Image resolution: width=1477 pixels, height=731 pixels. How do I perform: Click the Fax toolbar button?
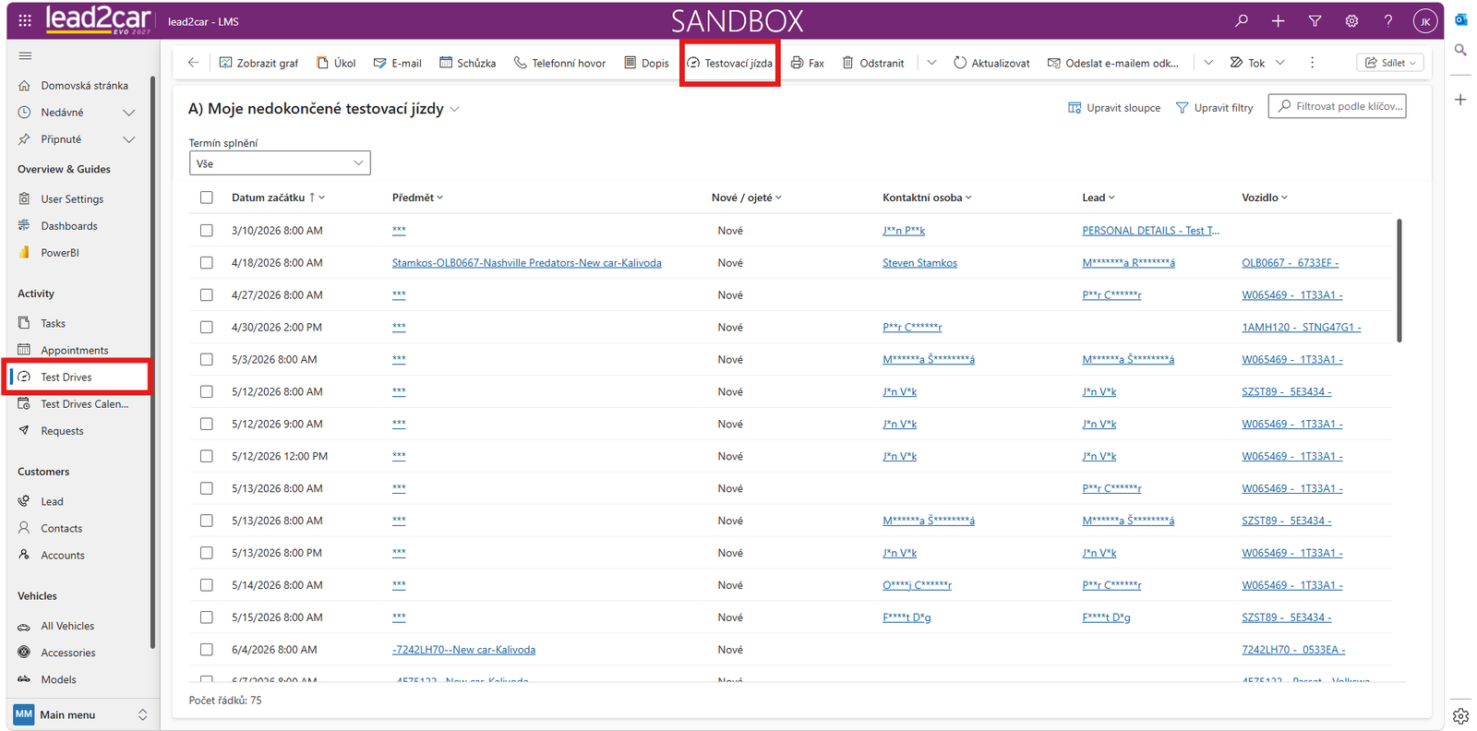[808, 63]
